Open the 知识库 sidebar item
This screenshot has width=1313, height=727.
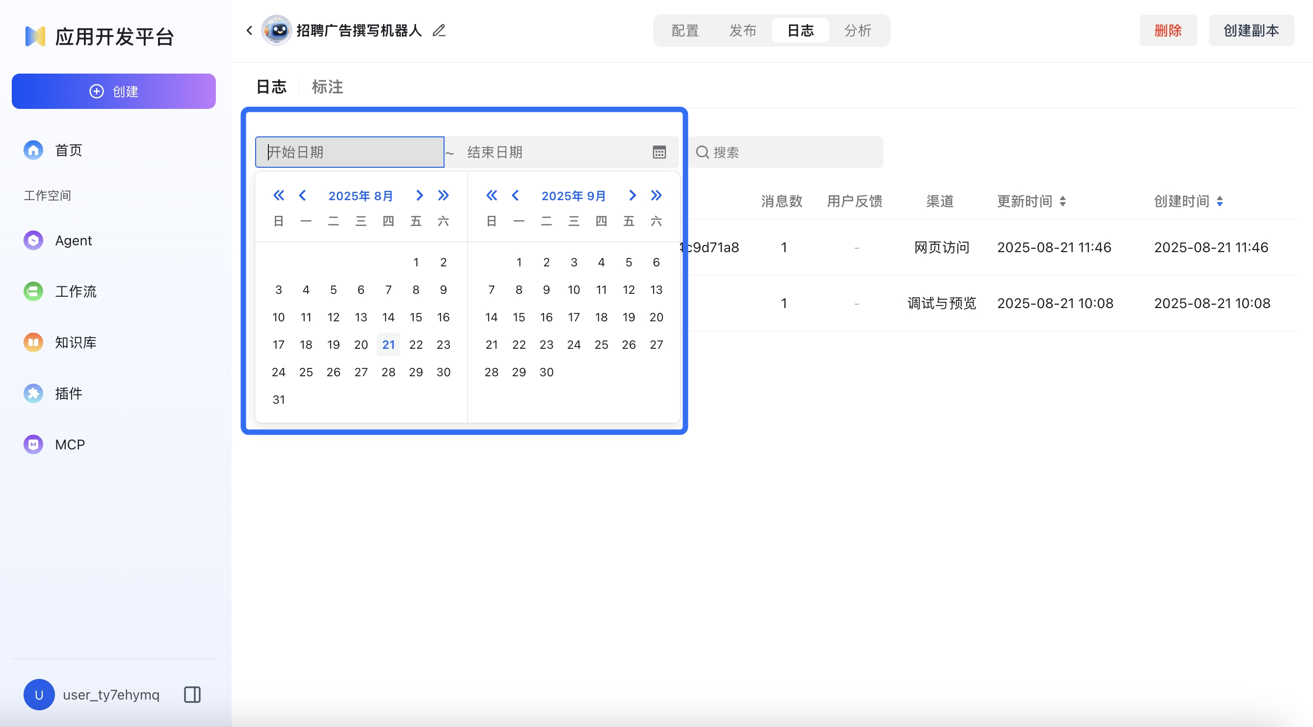[76, 342]
